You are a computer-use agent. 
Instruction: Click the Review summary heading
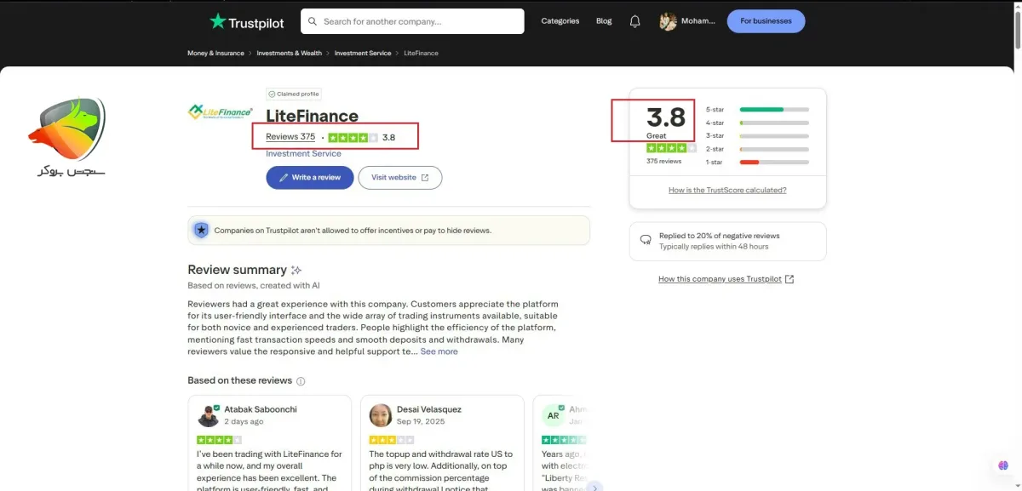click(237, 270)
